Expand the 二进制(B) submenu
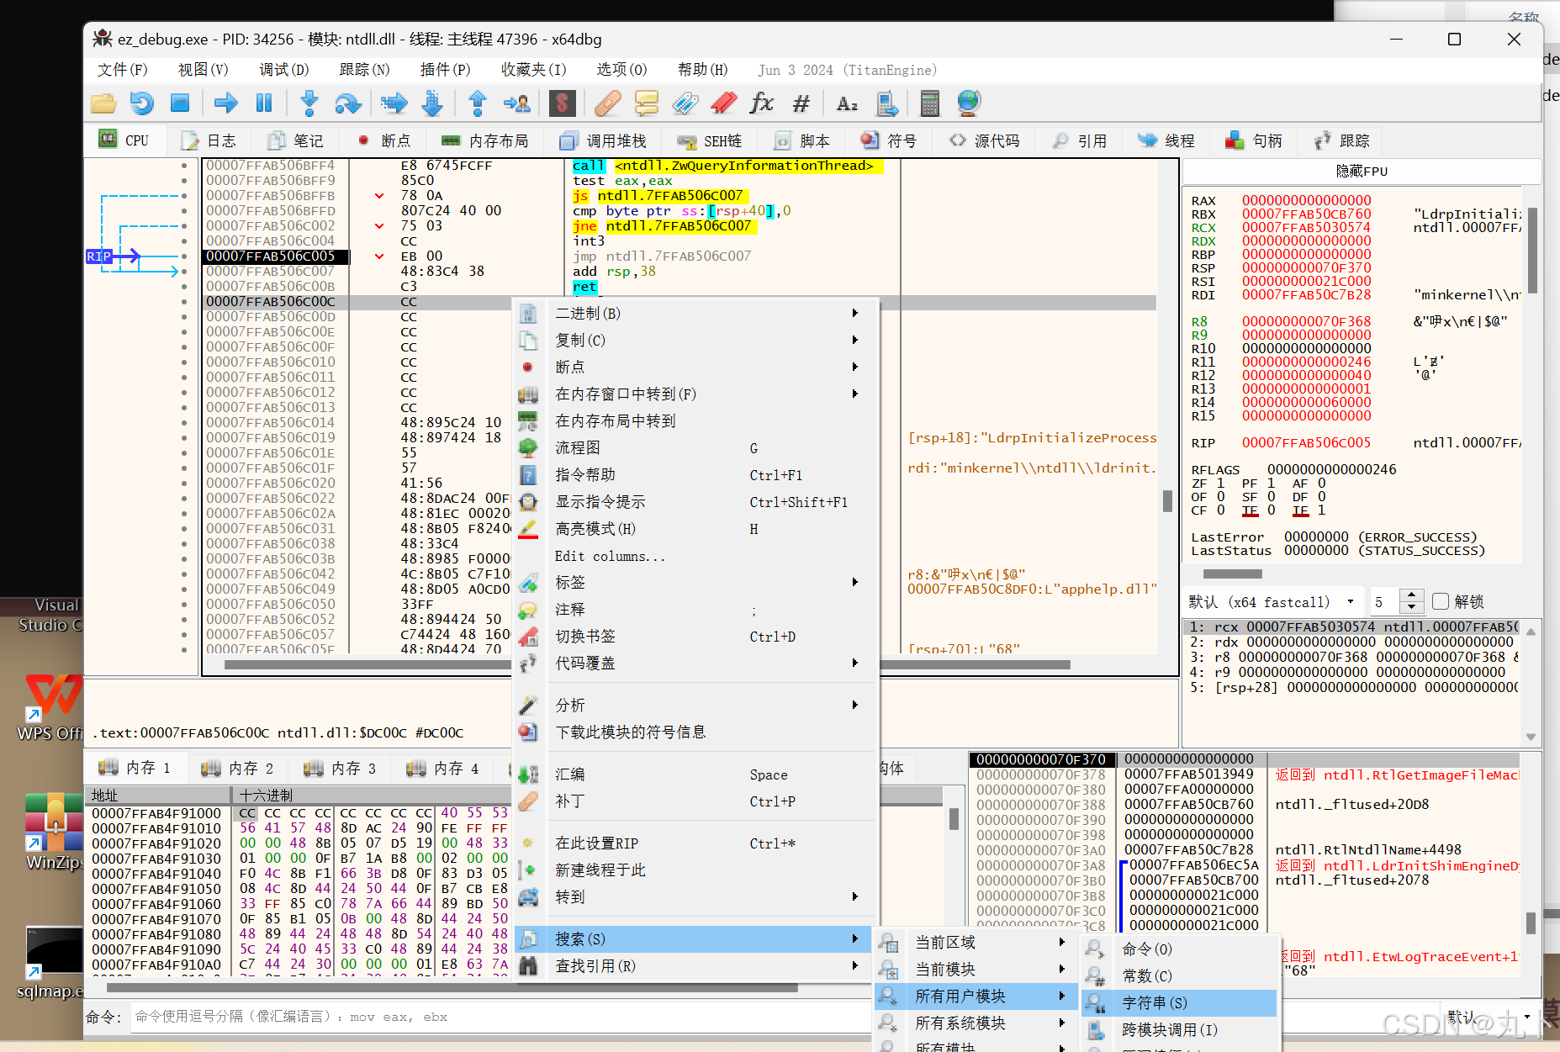 pyautogui.click(x=696, y=313)
